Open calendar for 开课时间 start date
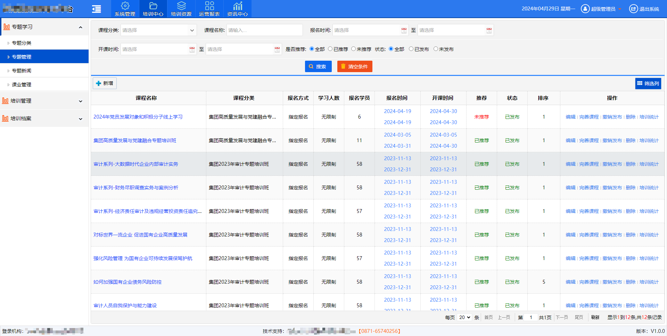 pyautogui.click(x=192, y=49)
